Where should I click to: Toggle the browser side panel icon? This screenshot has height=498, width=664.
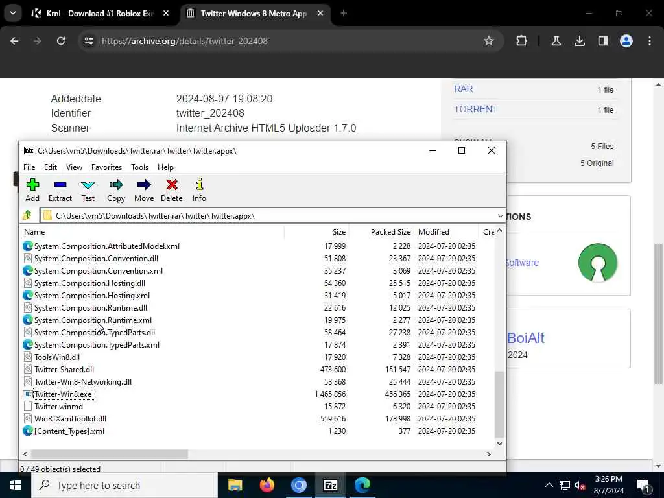(602, 41)
